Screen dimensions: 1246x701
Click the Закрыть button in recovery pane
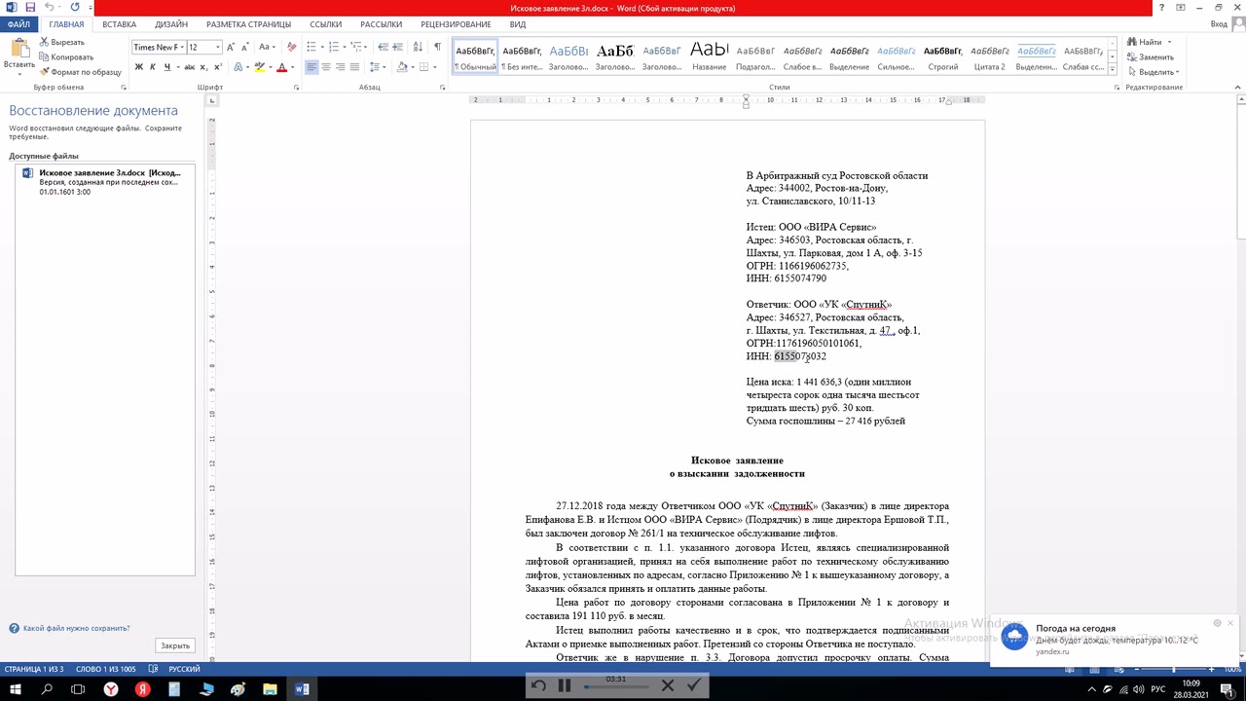[175, 646]
